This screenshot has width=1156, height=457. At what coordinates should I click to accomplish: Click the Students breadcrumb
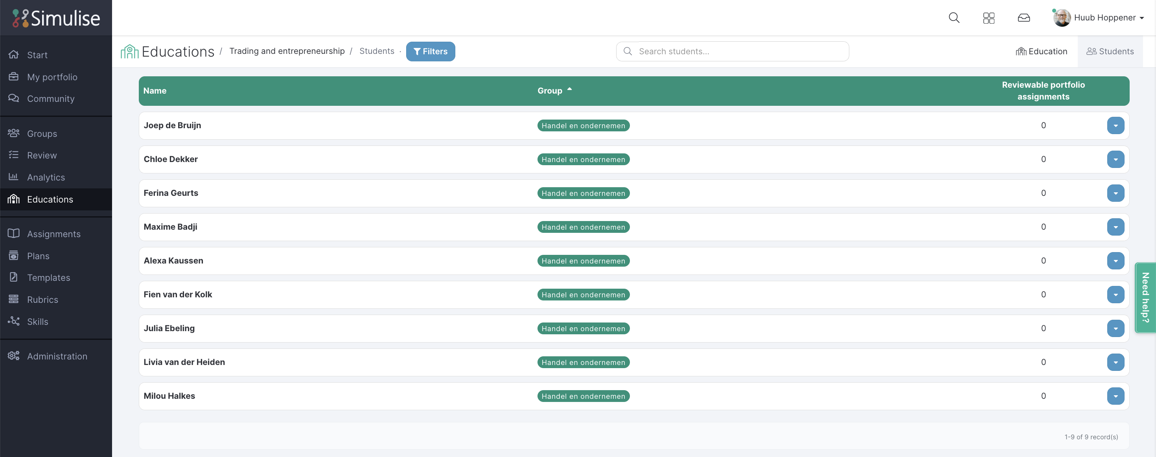click(x=377, y=51)
